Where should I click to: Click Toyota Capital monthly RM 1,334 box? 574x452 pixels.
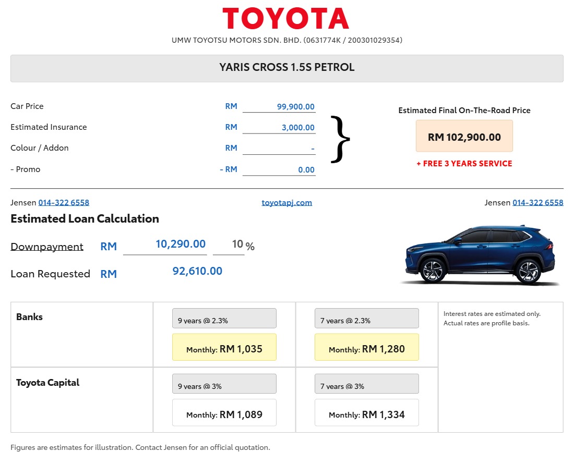point(367,412)
